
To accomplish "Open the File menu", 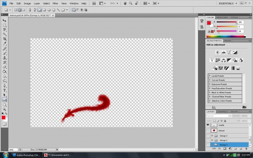I will (x=11, y=3).
